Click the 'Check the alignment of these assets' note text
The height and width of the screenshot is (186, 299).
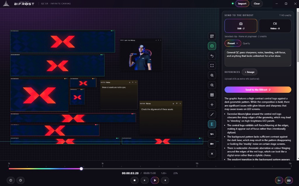pos(157,109)
